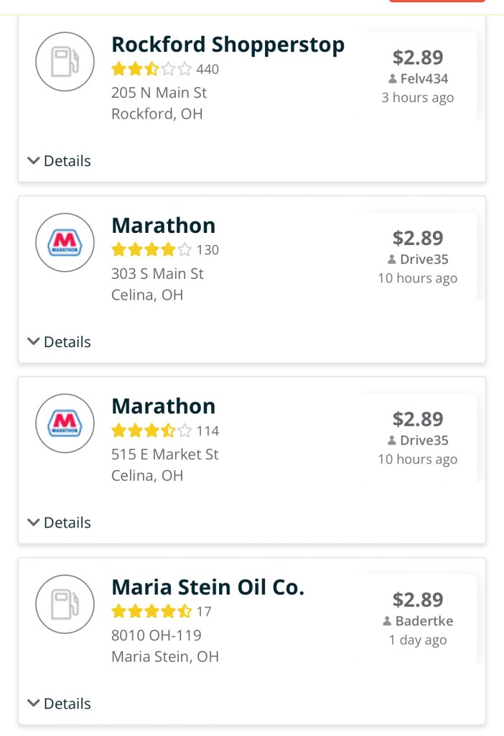Click the $2.89 price reported by Felv434

click(x=418, y=57)
